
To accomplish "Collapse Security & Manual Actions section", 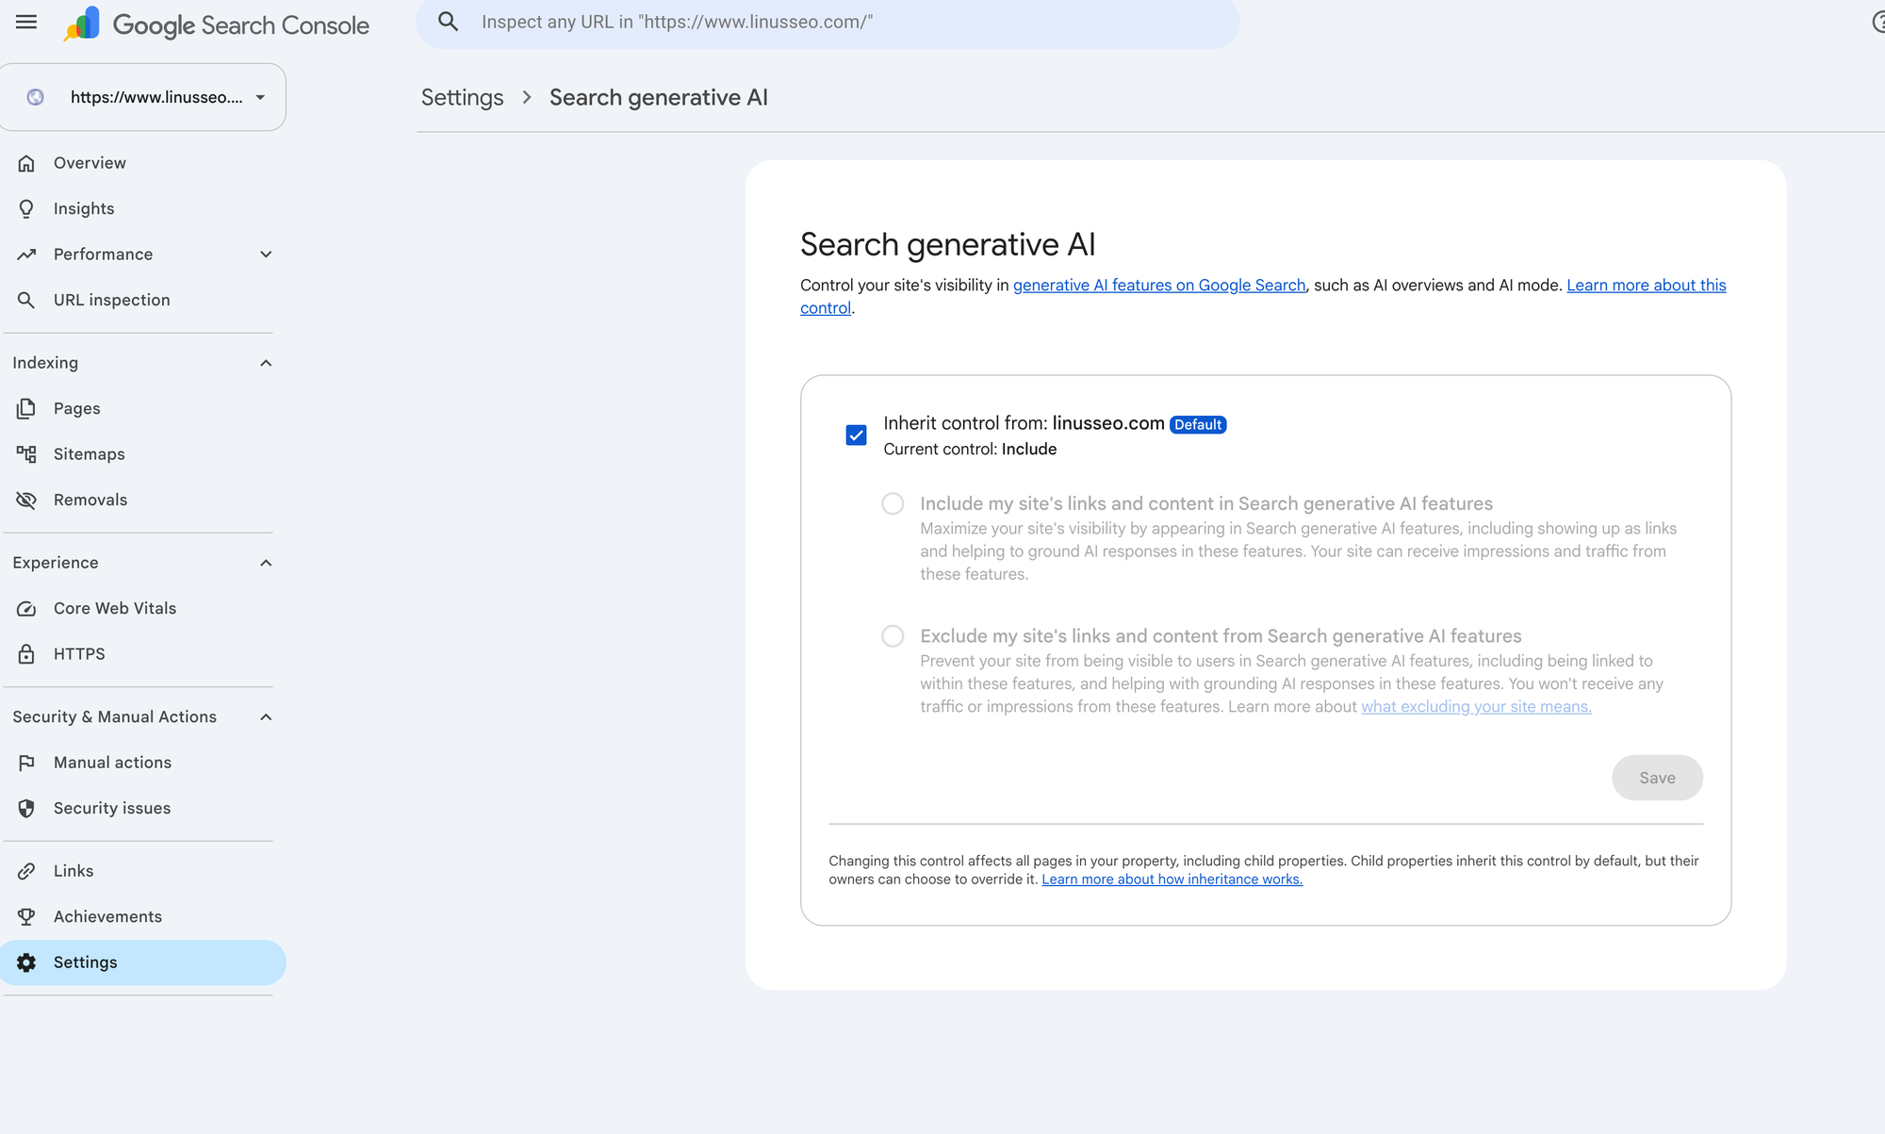I will pos(266,717).
